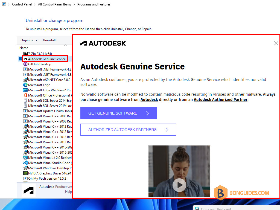Screen dimensions: 280x210
Task: Click the Microsoft Visual J# 2.0 icon
Action: pyautogui.click(x=25, y=157)
